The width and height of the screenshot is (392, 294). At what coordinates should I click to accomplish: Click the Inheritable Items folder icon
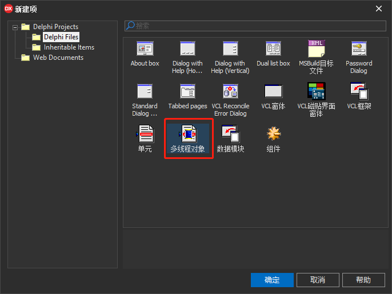36,47
